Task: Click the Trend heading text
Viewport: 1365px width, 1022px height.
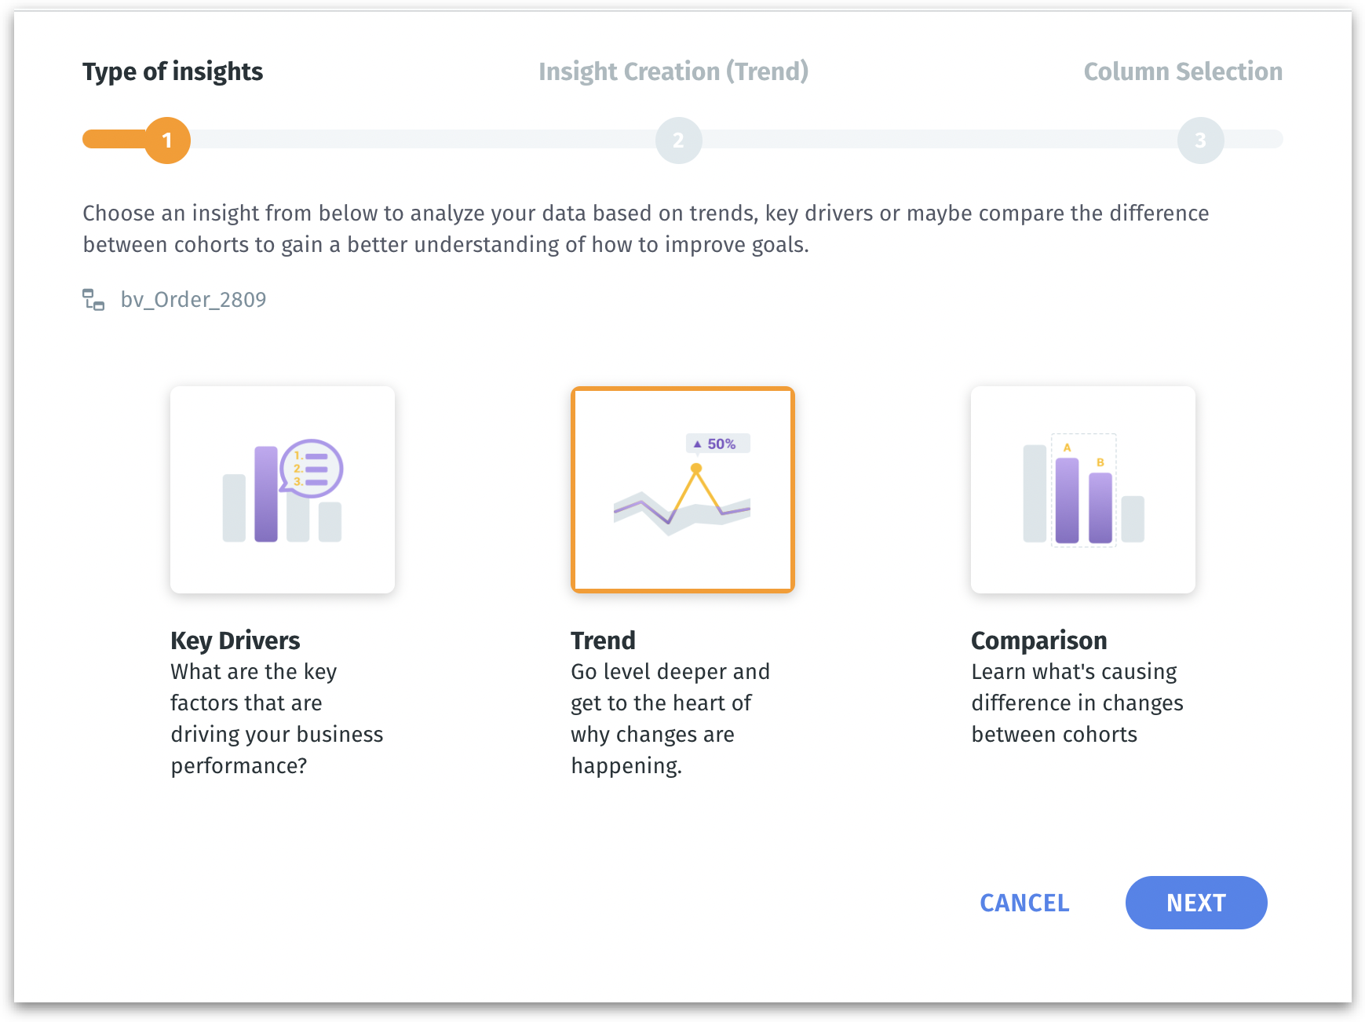Action: click(603, 641)
